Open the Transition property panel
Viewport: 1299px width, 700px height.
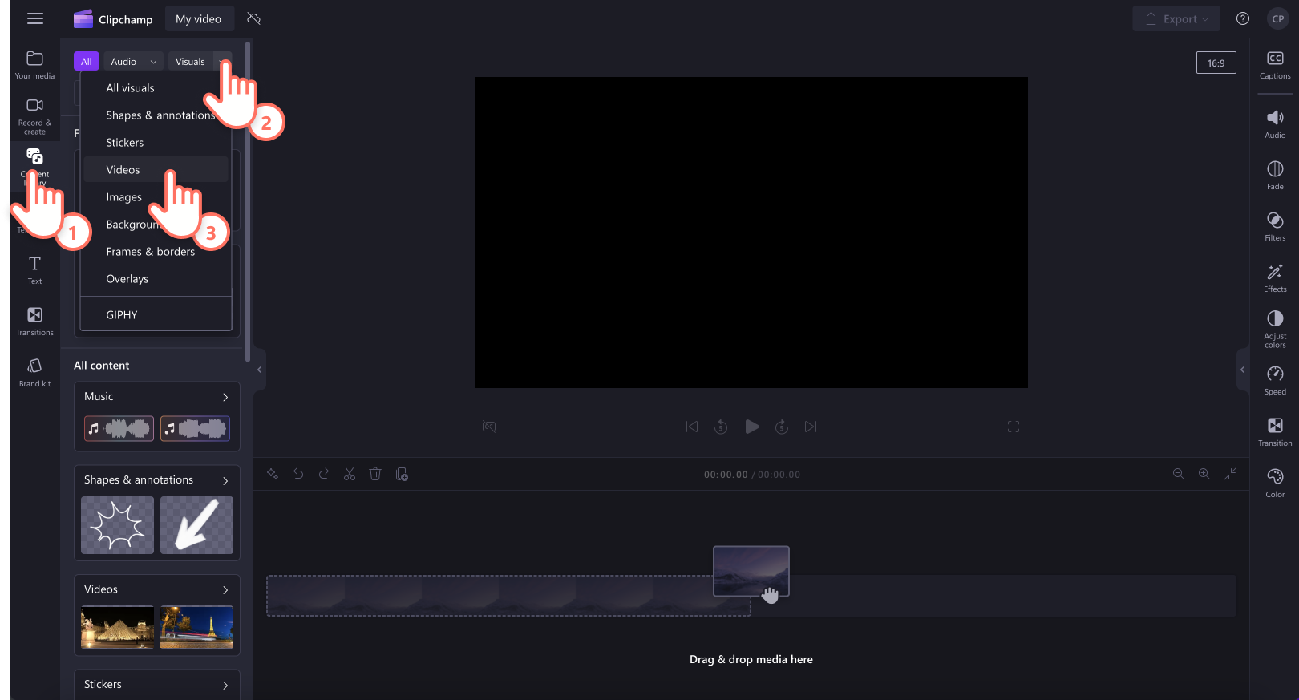1275,432
